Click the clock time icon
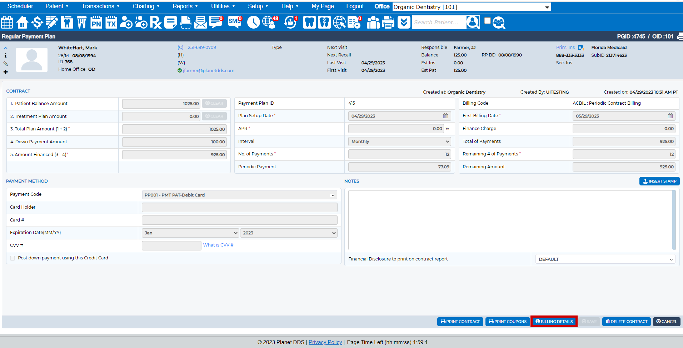Screen dimensions: 683x348 (254, 22)
